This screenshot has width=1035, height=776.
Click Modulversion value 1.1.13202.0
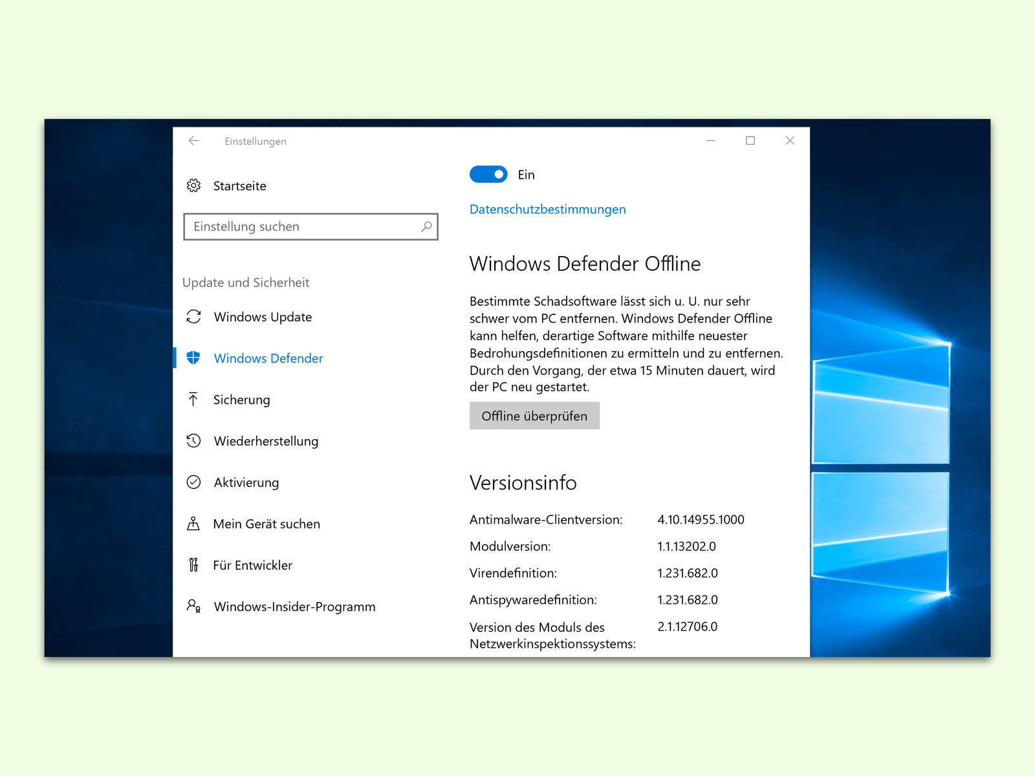point(686,546)
